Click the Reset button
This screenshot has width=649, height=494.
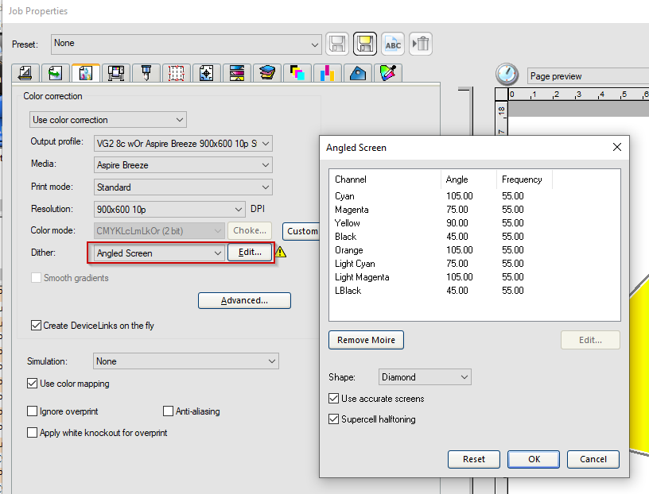473,459
